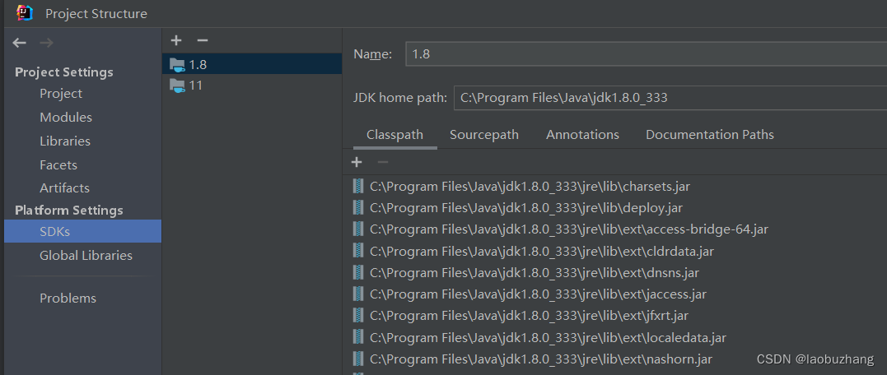887x375 pixels.
Task: Switch to the Sourcepath tab
Action: (484, 135)
